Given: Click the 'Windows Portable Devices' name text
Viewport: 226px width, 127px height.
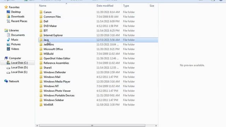Looking at the screenshot, I should 59,95.
